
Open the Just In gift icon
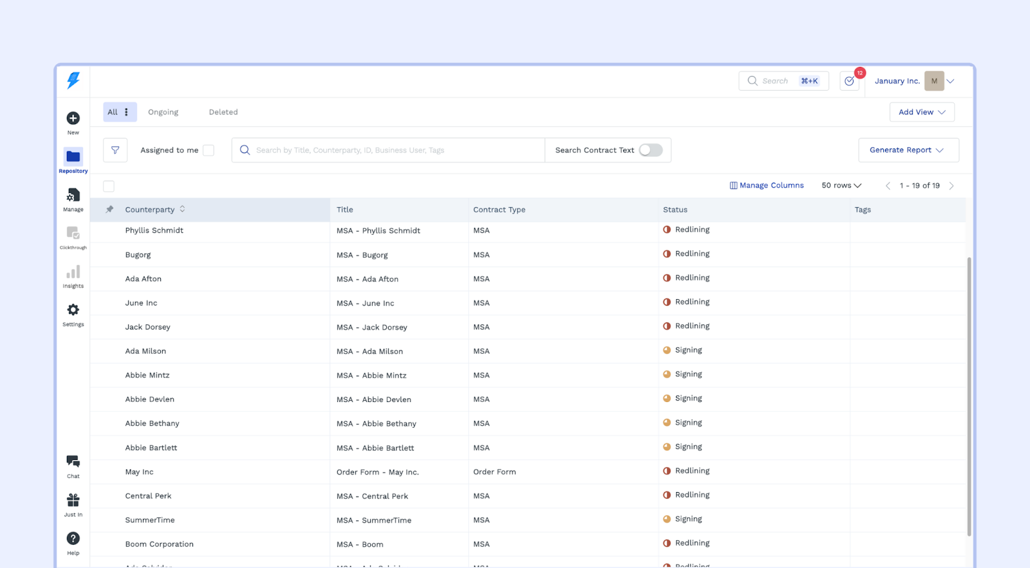73,500
